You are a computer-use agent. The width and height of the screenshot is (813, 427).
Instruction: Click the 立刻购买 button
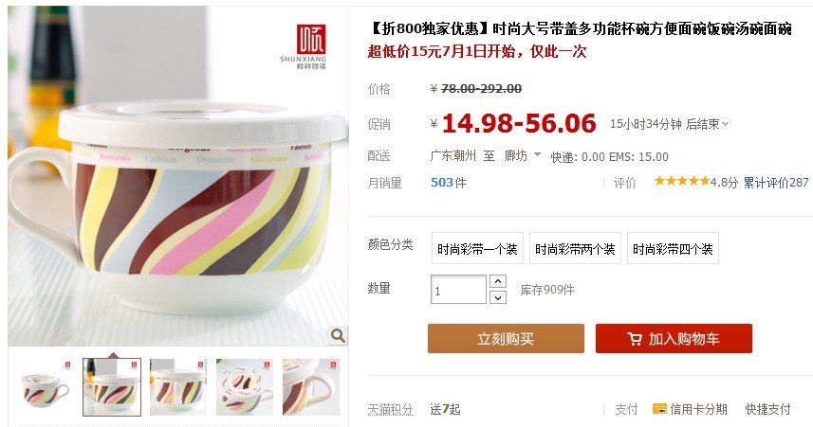pos(506,339)
